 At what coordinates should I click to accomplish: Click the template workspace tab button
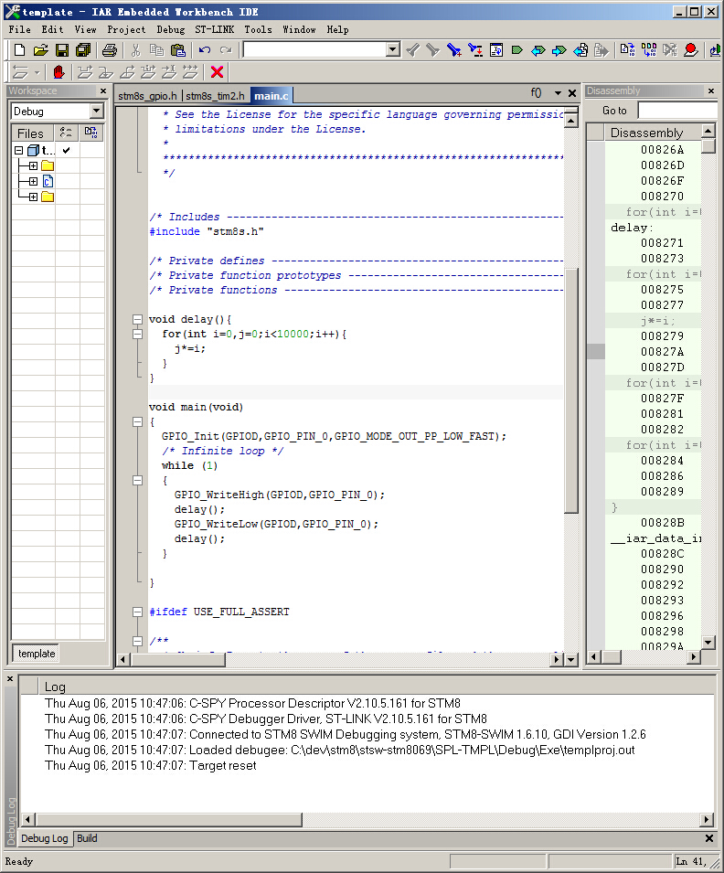(x=37, y=654)
